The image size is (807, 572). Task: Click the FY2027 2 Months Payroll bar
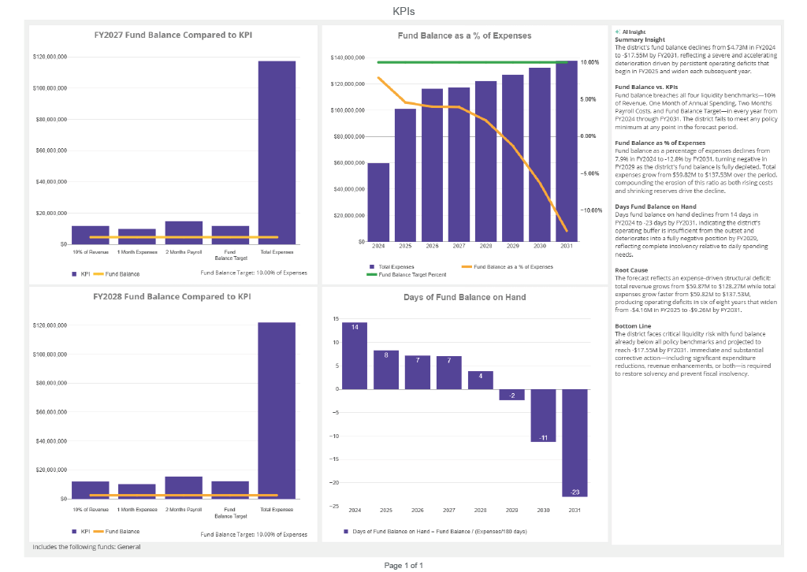184,233
